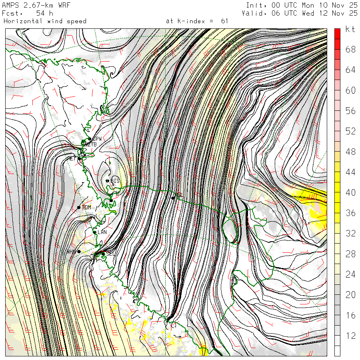Click the top red swatch in color bar

pos(337,34)
